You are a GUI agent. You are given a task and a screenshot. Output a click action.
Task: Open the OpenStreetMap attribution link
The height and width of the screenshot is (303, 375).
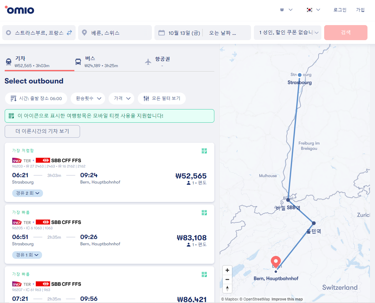(255, 299)
